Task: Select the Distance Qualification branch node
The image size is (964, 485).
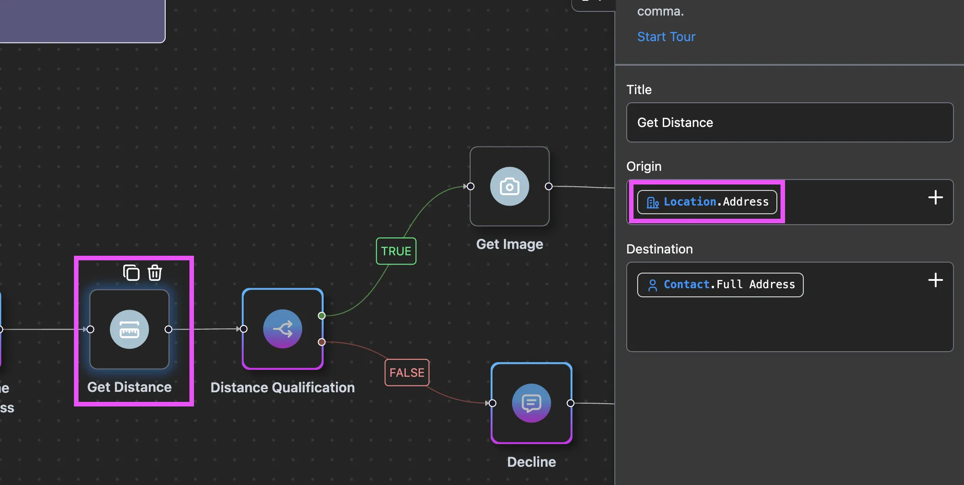Action: pyautogui.click(x=283, y=329)
